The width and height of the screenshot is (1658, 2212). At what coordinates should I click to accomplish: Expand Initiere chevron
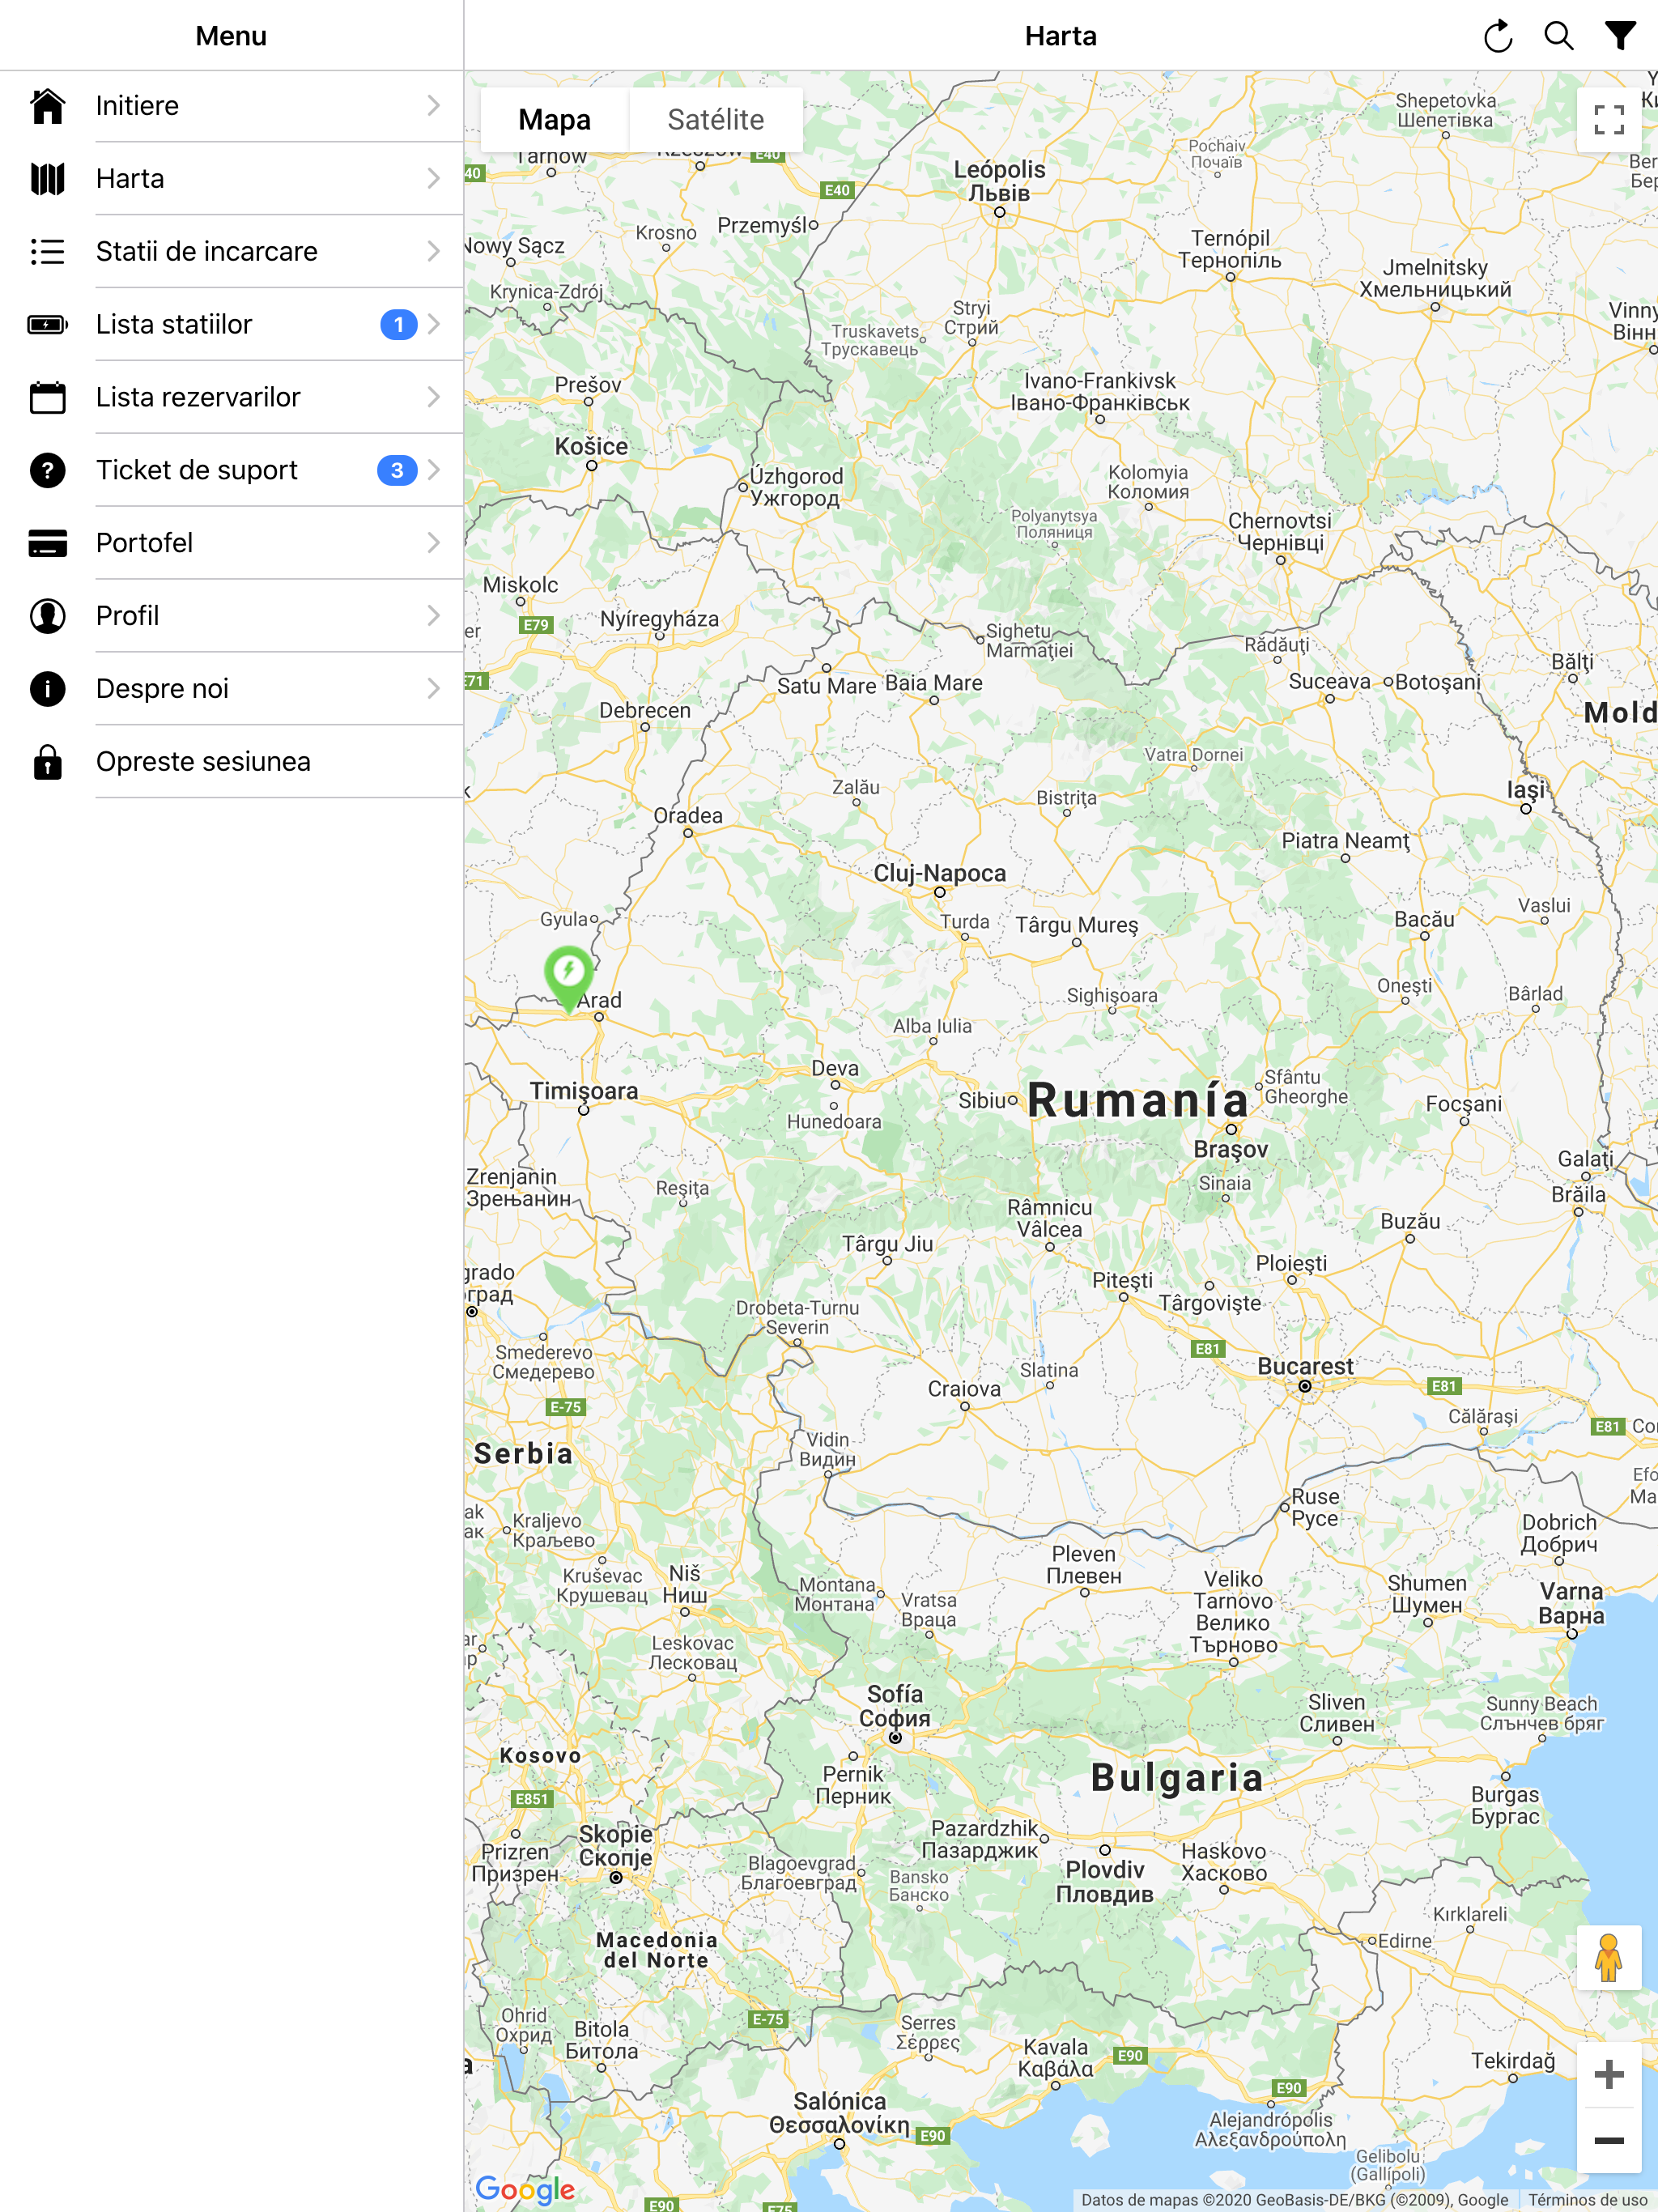(x=434, y=106)
